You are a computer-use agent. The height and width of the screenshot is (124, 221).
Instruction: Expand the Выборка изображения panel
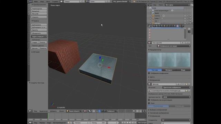157,110
